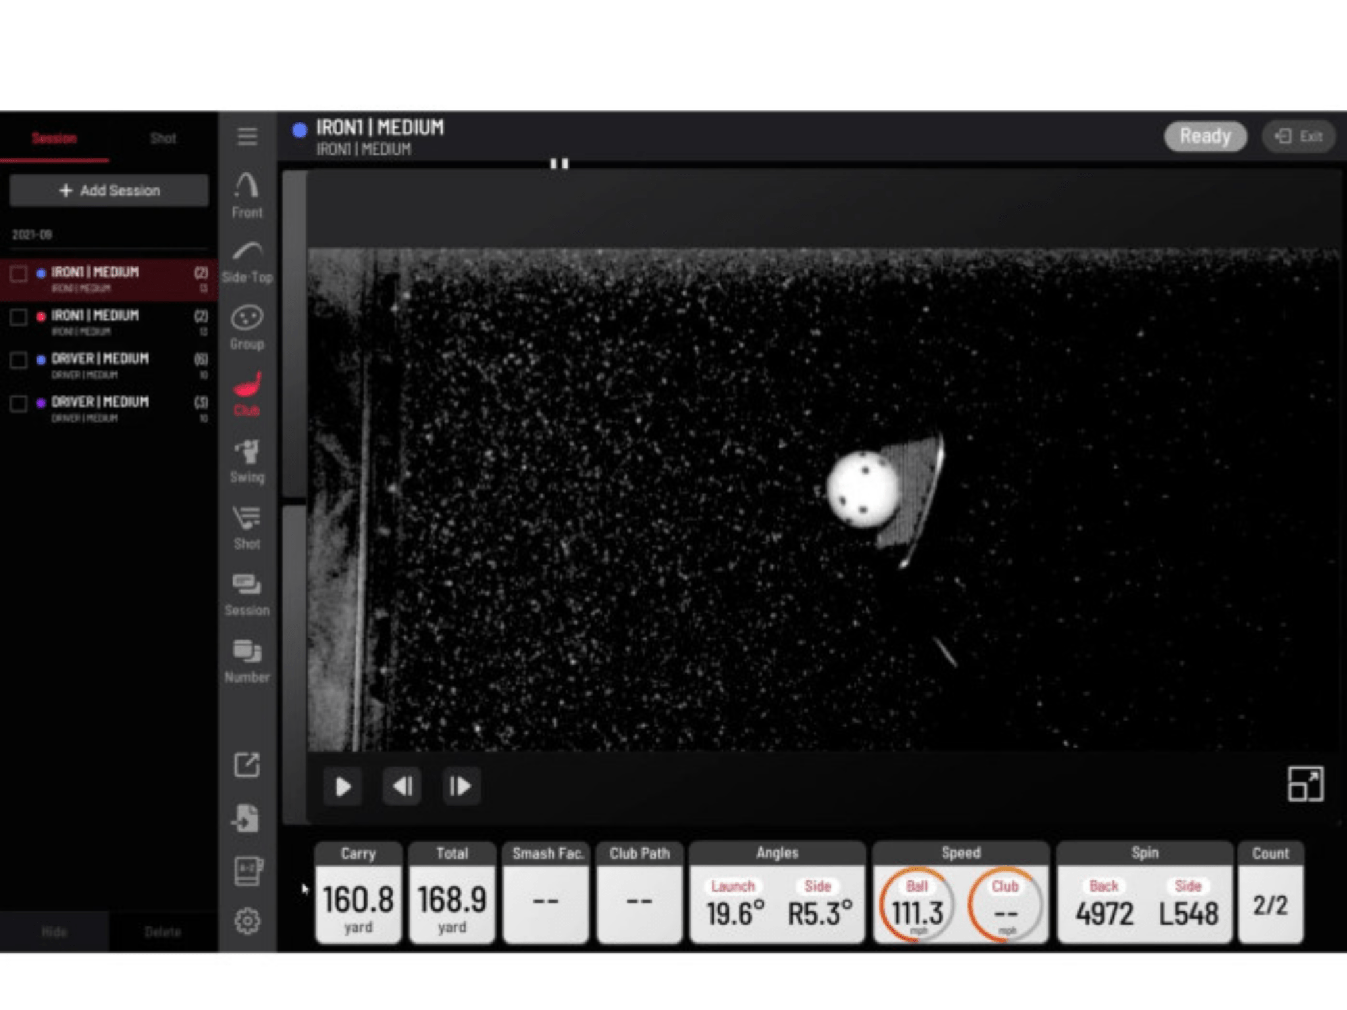
Task: Open the settings gear in sidebar
Action: click(x=247, y=921)
